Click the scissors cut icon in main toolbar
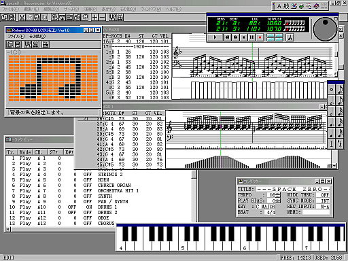The image size is (348, 261). point(22,17)
